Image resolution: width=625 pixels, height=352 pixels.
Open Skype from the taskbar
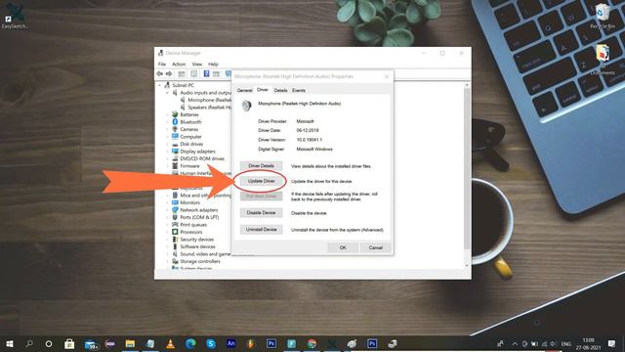coord(211,343)
